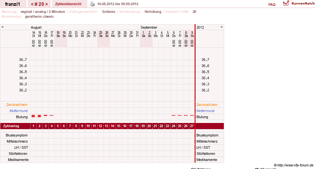This screenshot has width=315, height=169.
Task: Click the right Brustsymptom label
Action: pyautogui.click(x=207, y=136)
